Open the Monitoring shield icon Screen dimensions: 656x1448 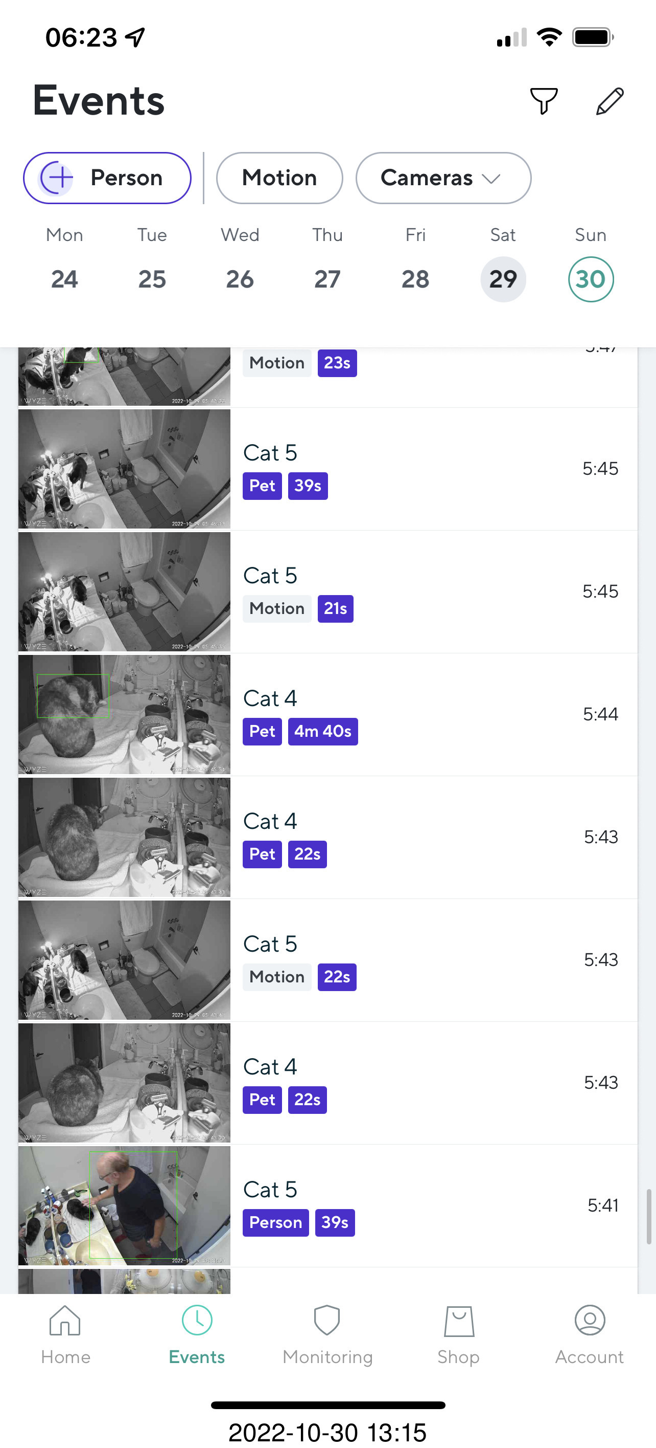click(x=327, y=1321)
